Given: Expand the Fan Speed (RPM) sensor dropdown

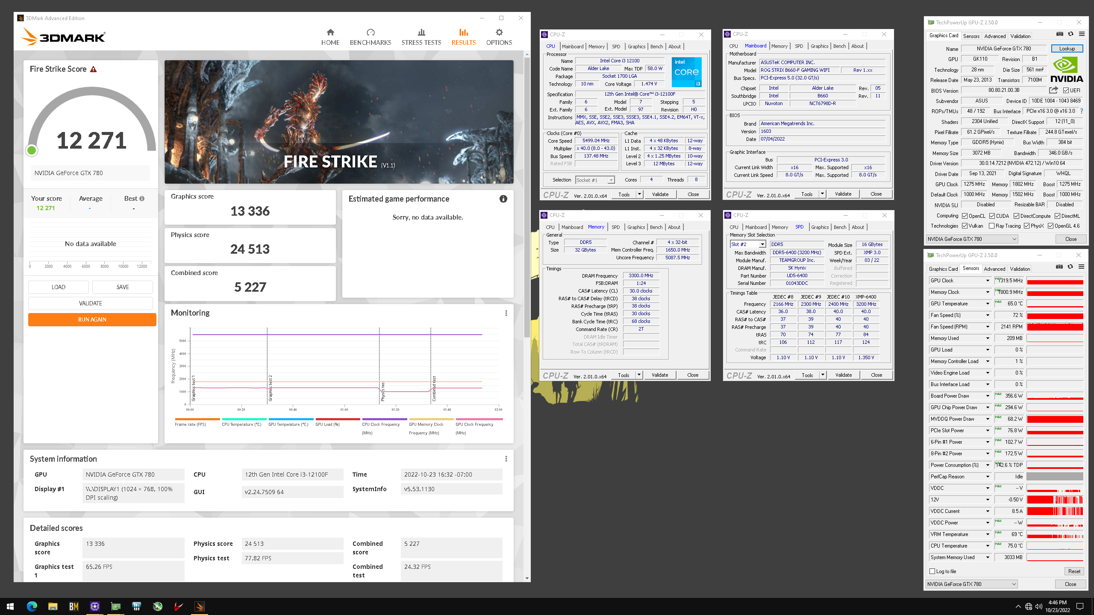Looking at the screenshot, I should 988,327.
